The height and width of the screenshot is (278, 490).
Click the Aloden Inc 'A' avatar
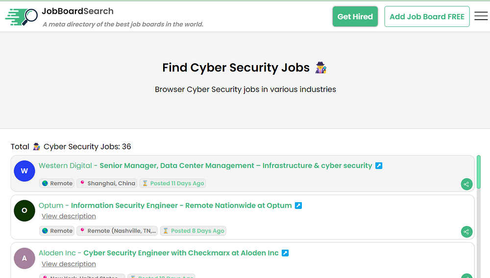pos(24,258)
